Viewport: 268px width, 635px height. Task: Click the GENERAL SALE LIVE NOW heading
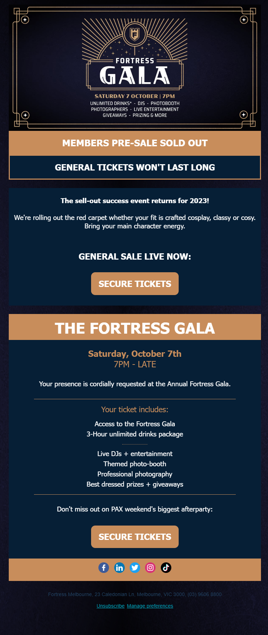tap(135, 256)
